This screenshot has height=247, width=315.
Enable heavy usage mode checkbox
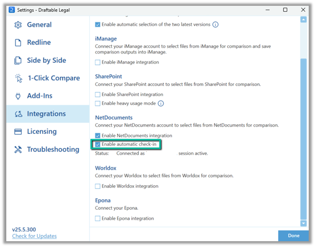(97, 103)
